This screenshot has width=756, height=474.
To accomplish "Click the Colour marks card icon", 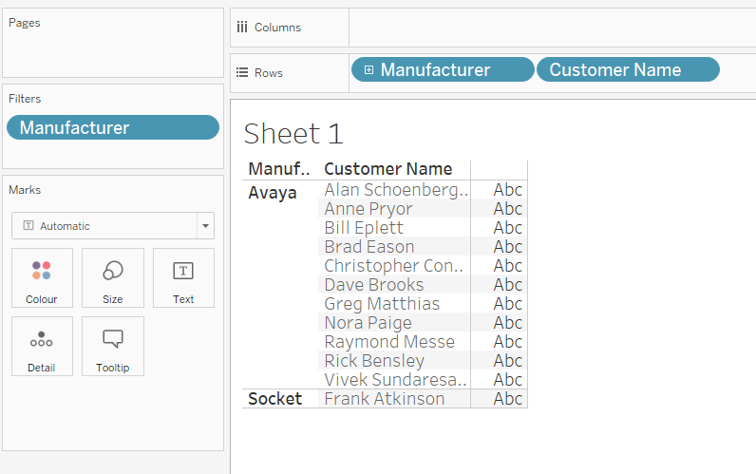I will [41, 271].
